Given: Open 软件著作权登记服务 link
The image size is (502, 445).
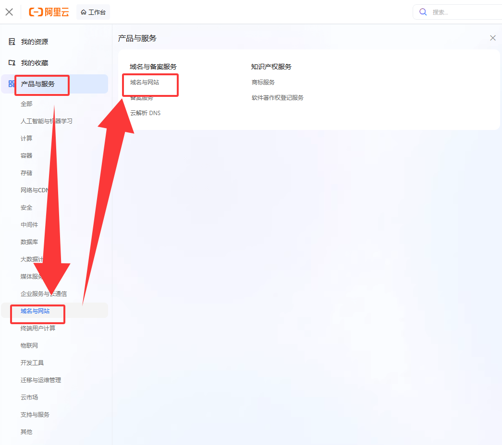Looking at the screenshot, I should pyautogui.click(x=278, y=98).
